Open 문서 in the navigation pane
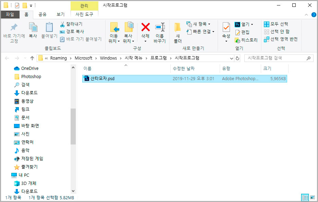 pyautogui.click(x=22, y=117)
